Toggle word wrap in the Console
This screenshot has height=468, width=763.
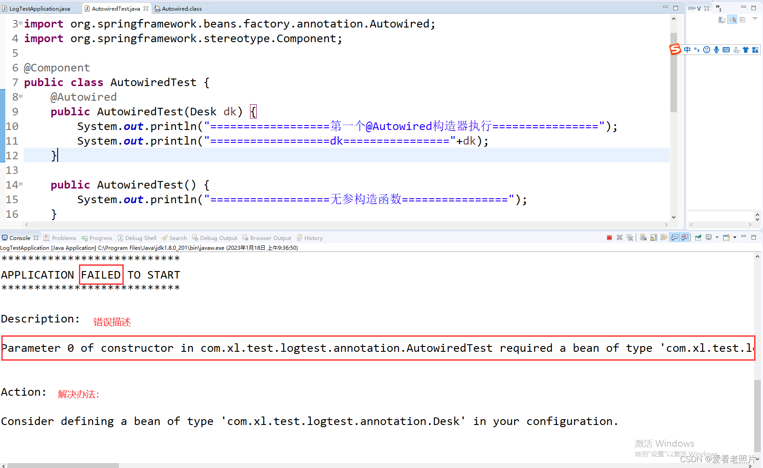(664, 238)
